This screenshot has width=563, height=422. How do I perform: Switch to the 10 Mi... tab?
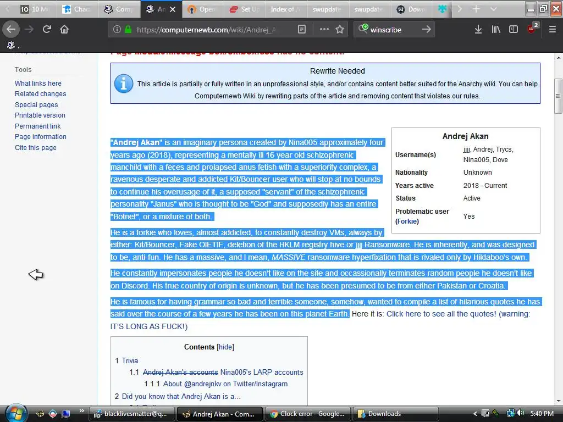pyautogui.click(x=35, y=9)
